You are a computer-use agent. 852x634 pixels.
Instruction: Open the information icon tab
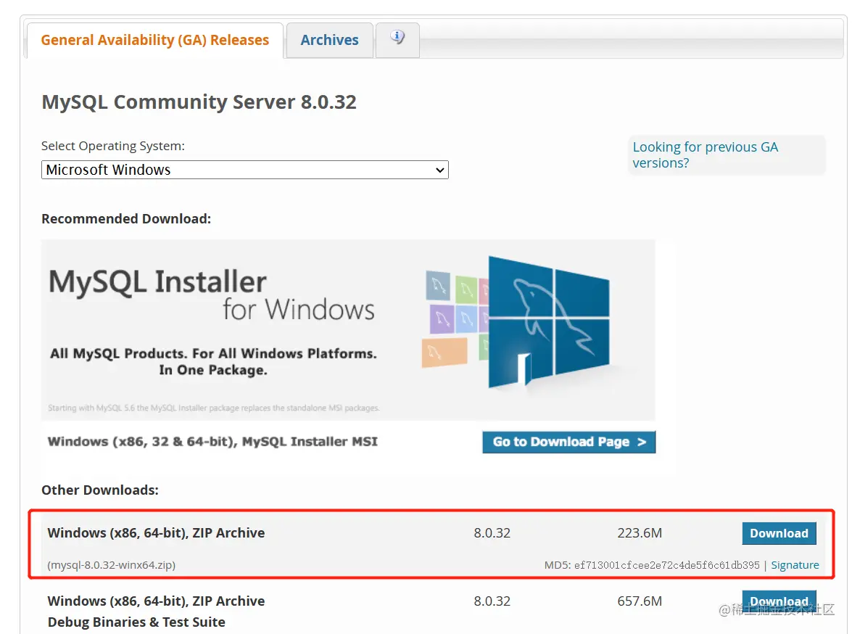coord(397,40)
